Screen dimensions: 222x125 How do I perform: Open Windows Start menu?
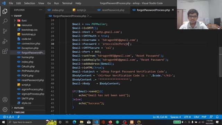tap(3, 122)
